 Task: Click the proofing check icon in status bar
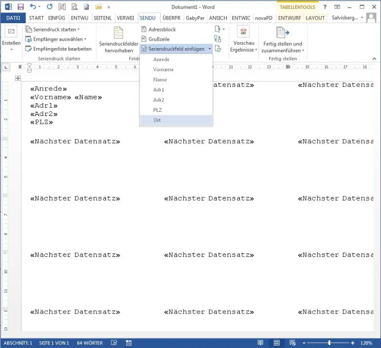(112, 343)
